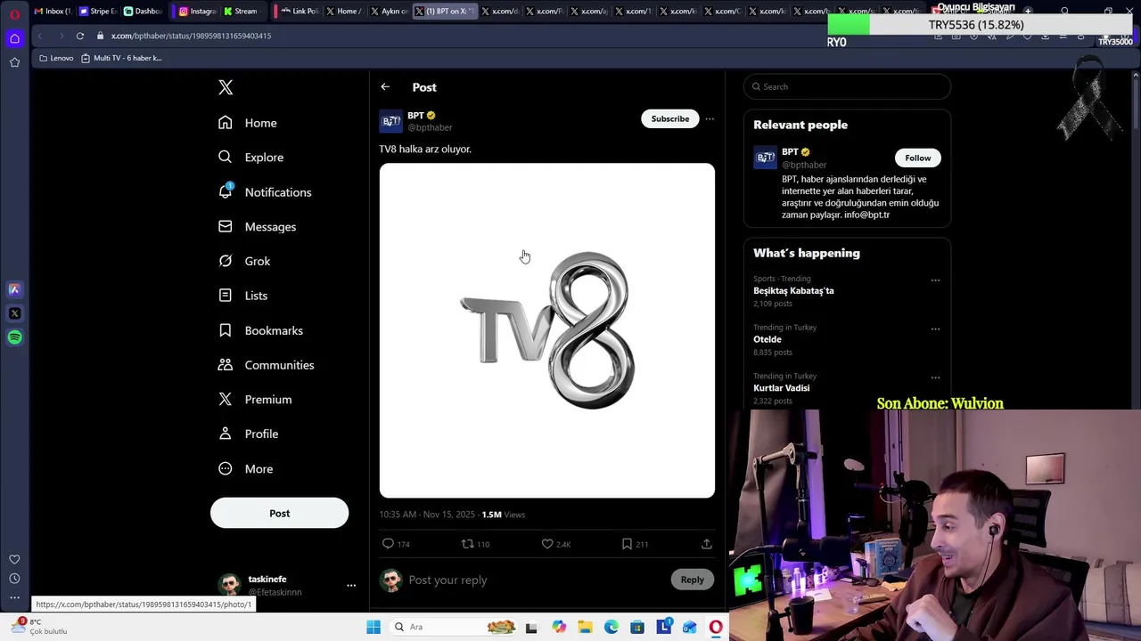Screen dimensions: 1141x641
Task: Open Profile in the sidebar
Action: (x=248, y=434)
